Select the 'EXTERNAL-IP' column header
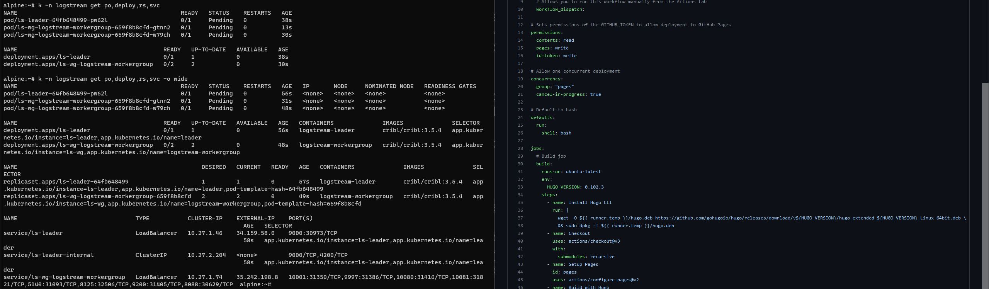The width and height of the screenshot is (989, 289). 255,218
